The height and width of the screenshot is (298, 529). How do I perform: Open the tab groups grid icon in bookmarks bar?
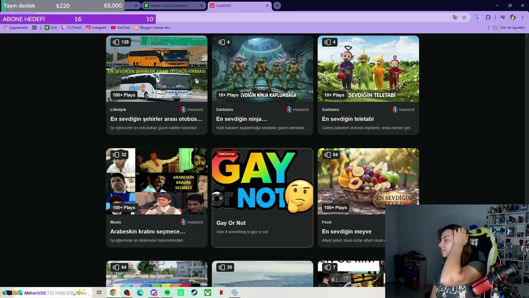tap(34, 28)
